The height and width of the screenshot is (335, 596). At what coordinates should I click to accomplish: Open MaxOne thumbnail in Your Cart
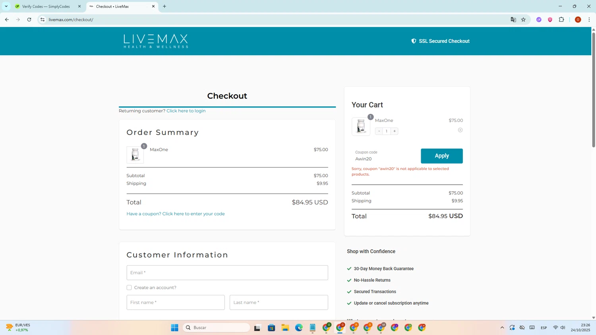click(x=361, y=127)
